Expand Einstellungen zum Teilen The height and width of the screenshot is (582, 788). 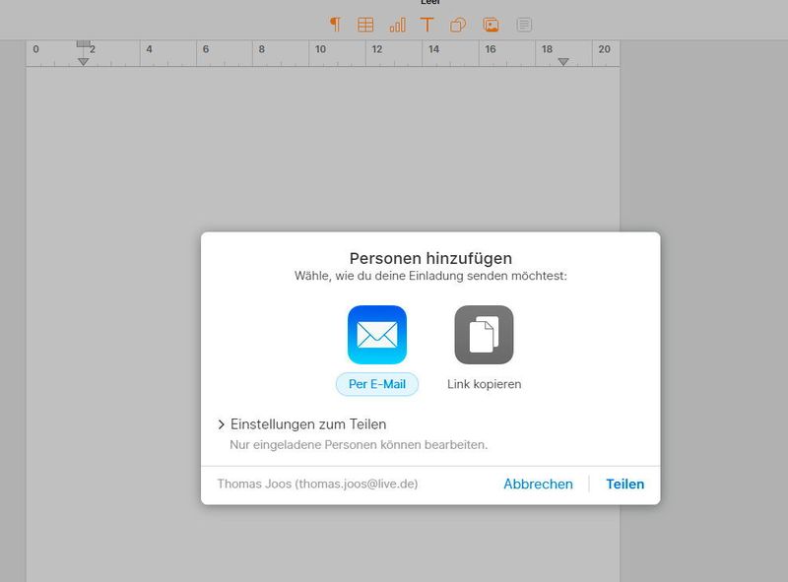click(x=302, y=424)
